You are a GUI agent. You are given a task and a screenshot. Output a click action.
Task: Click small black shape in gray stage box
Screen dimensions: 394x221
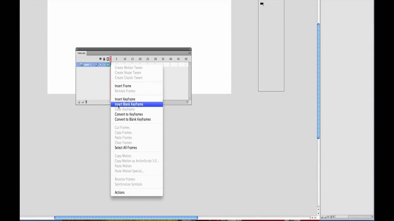(x=262, y=4)
